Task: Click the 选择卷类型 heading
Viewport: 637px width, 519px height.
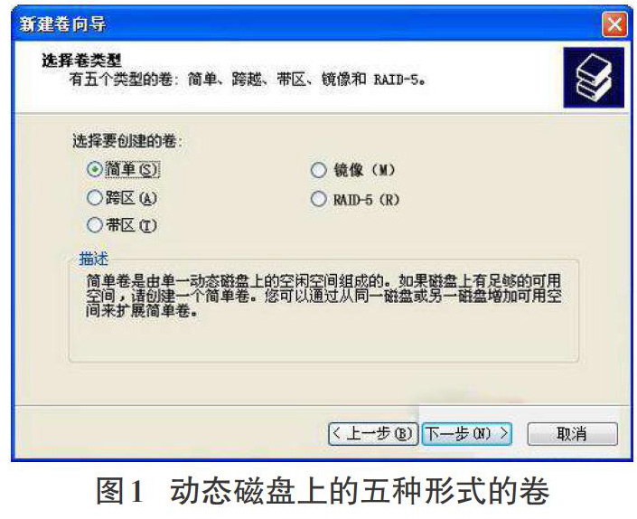Action: 81,61
